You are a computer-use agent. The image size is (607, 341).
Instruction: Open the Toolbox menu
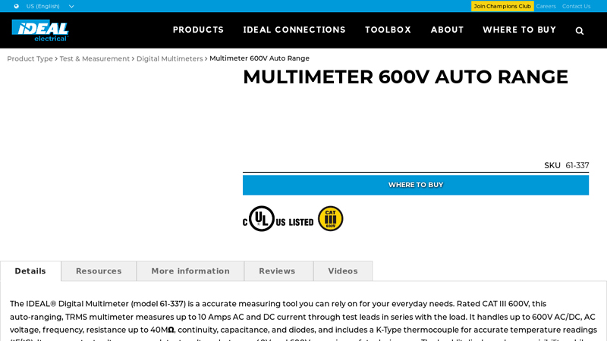[x=388, y=30]
